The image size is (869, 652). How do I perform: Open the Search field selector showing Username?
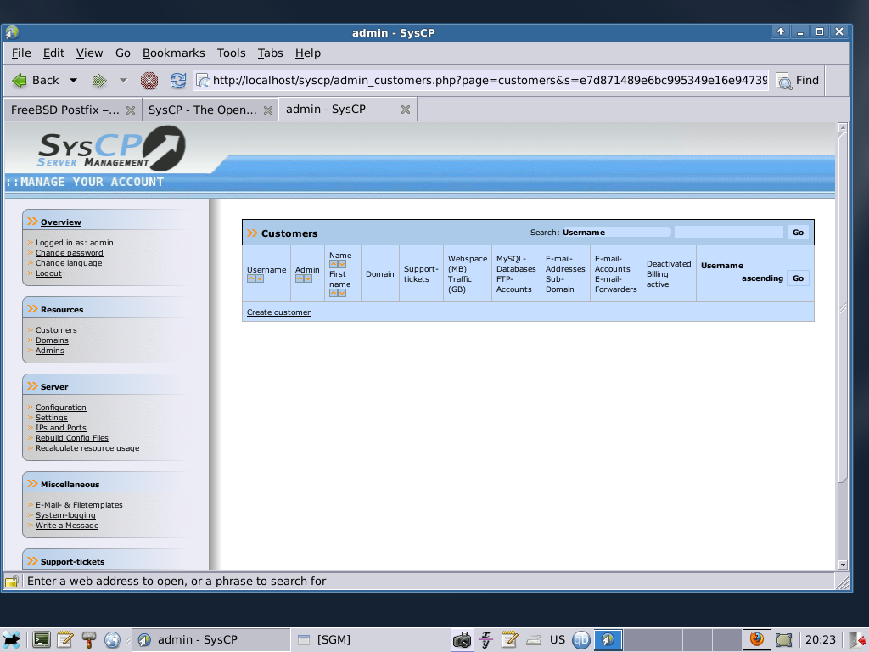click(616, 233)
